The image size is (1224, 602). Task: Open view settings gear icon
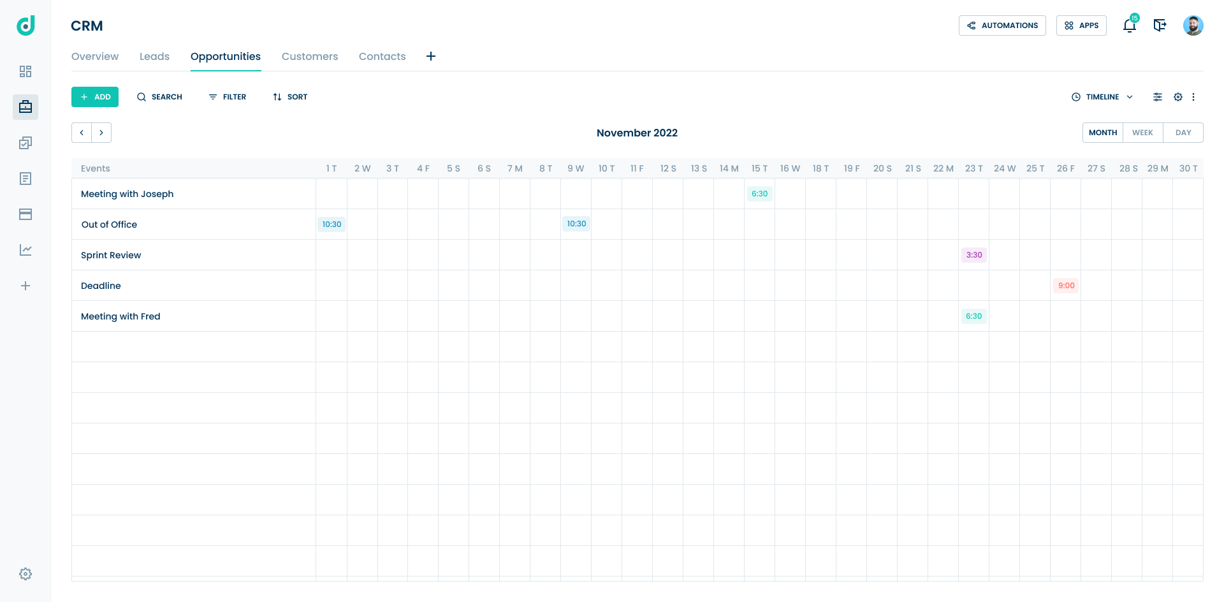1178,97
